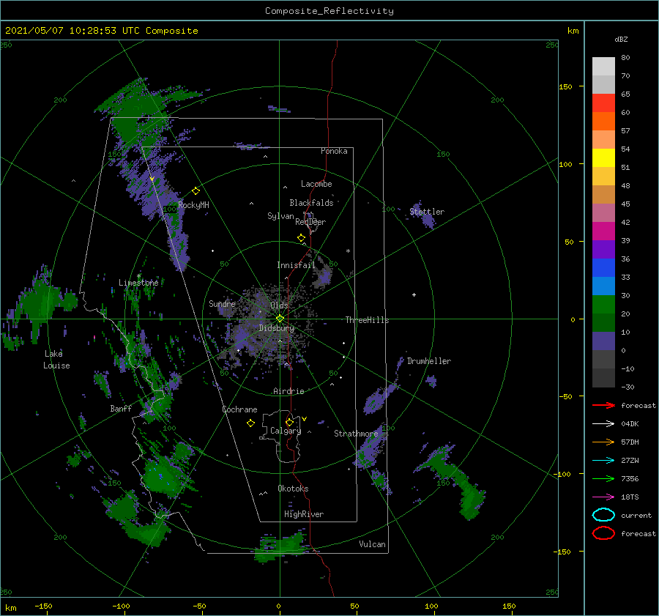Click the Limestone label

click(138, 283)
